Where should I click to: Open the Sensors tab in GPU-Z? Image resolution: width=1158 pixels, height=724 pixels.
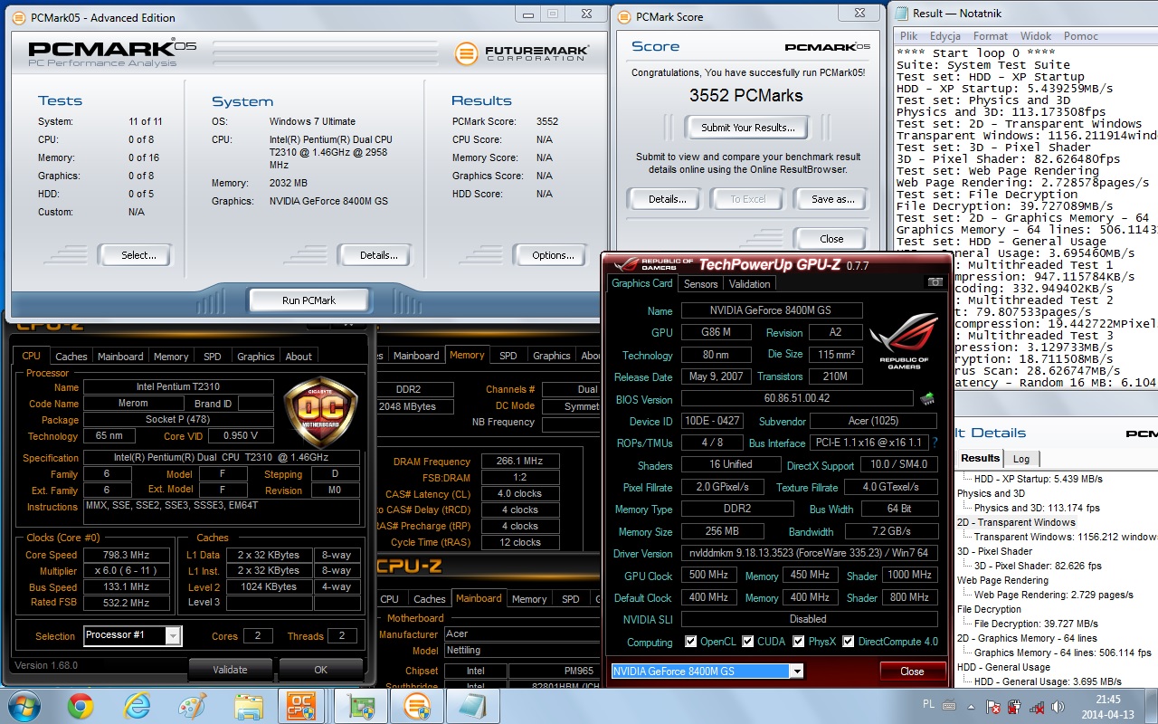click(700, 284)
